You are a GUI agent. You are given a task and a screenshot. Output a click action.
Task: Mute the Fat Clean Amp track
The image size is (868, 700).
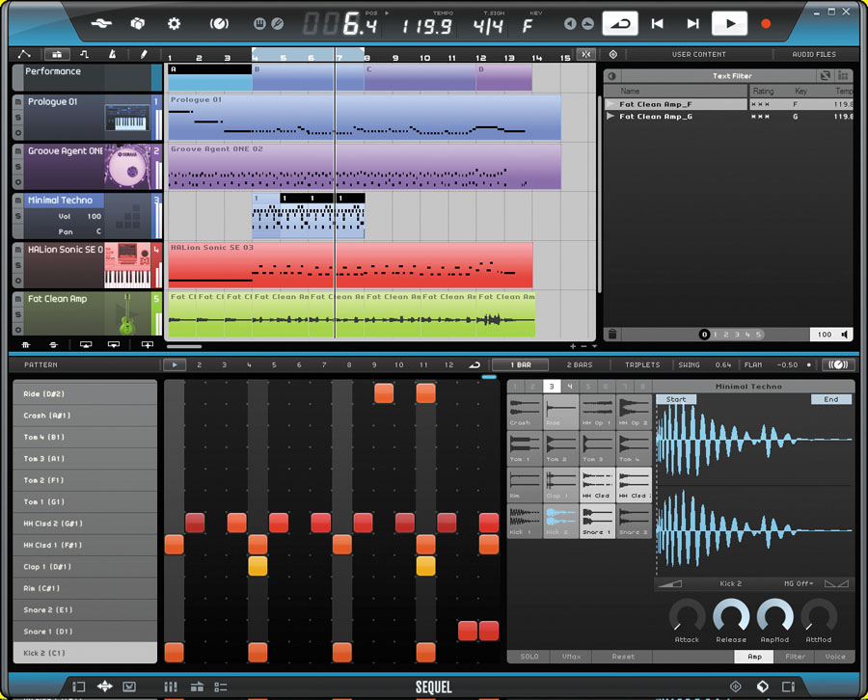click(x=18, y=299)
